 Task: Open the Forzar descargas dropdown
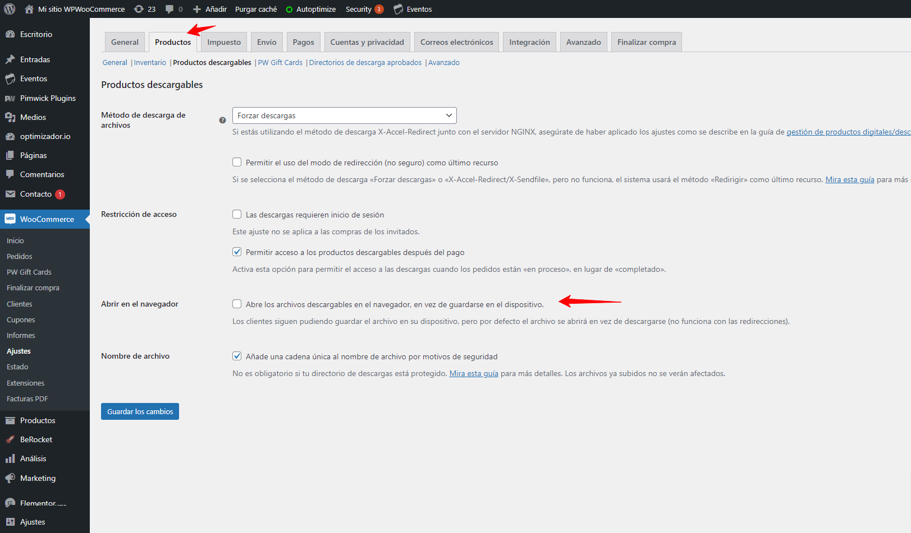point(345,115)
